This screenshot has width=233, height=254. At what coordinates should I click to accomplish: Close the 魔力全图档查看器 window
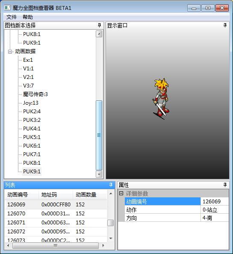[x=222, y=8]
